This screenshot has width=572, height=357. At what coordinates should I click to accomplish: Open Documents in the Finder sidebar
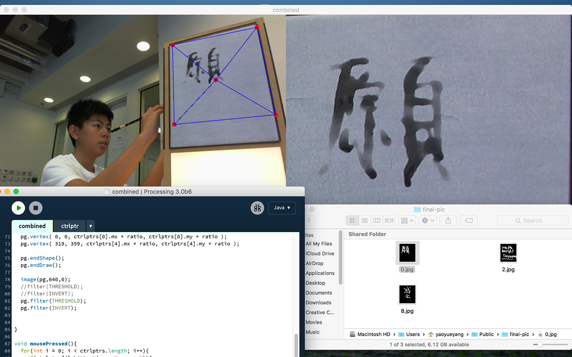(x=319, y=293)
